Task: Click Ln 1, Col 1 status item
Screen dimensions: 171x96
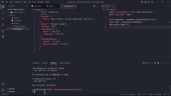Action: pyautogui.click(x=124, y=94)
